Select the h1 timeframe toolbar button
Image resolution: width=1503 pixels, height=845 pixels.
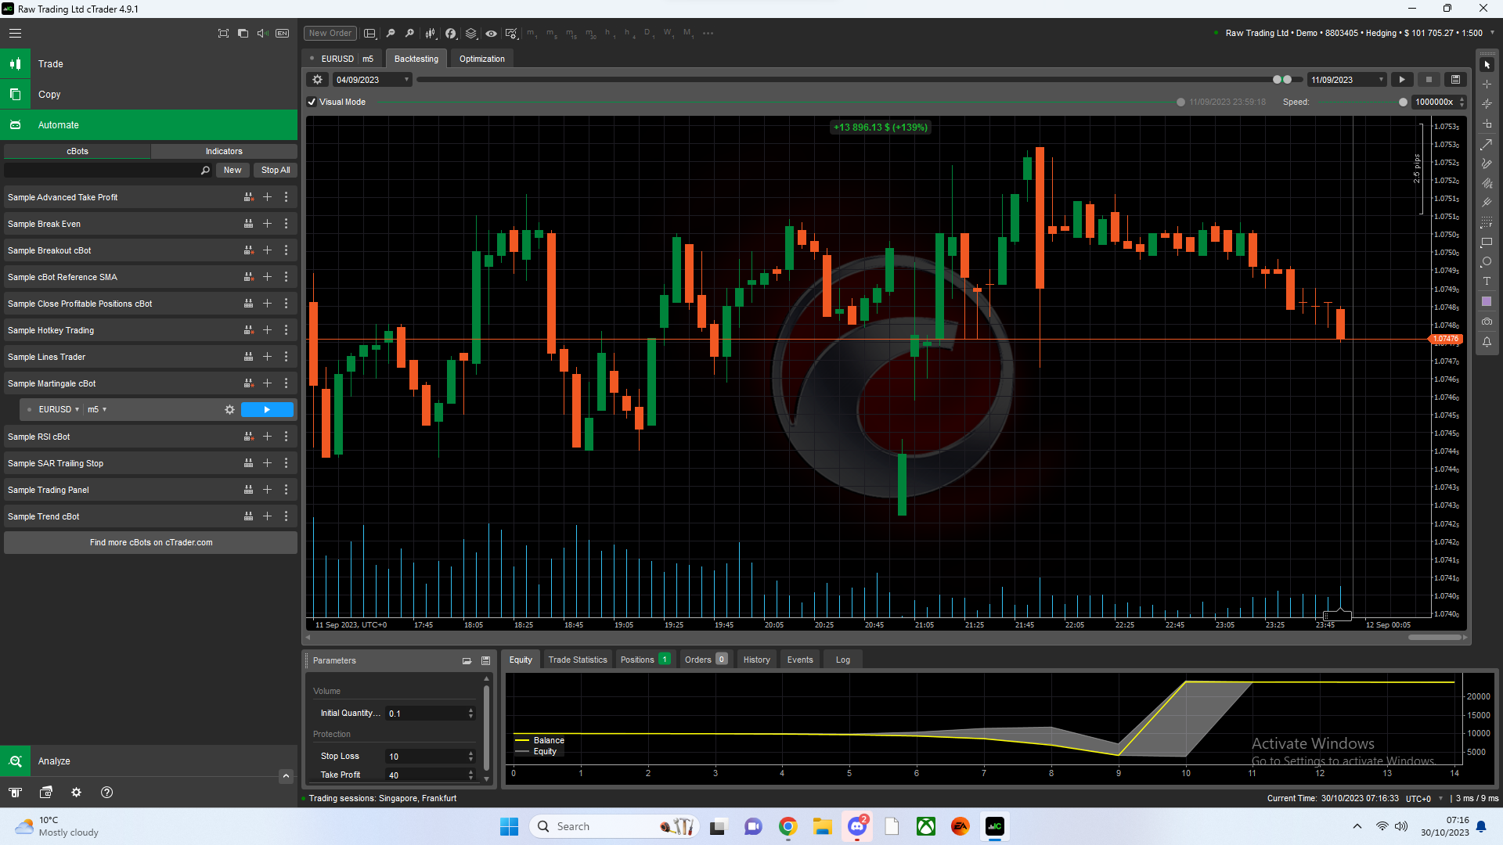click(608, 34)
